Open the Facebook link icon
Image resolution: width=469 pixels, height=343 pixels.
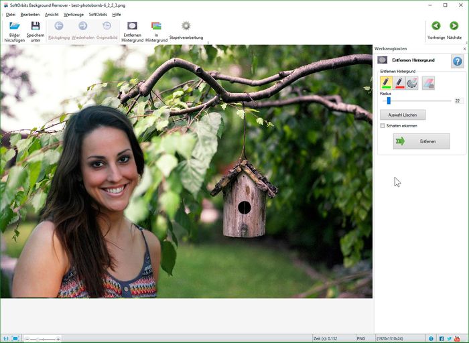pos(442,338)
